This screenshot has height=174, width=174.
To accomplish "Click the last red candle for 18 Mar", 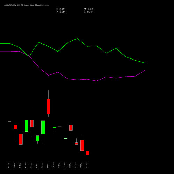I will pyautogui.click(x=88, y=153).
